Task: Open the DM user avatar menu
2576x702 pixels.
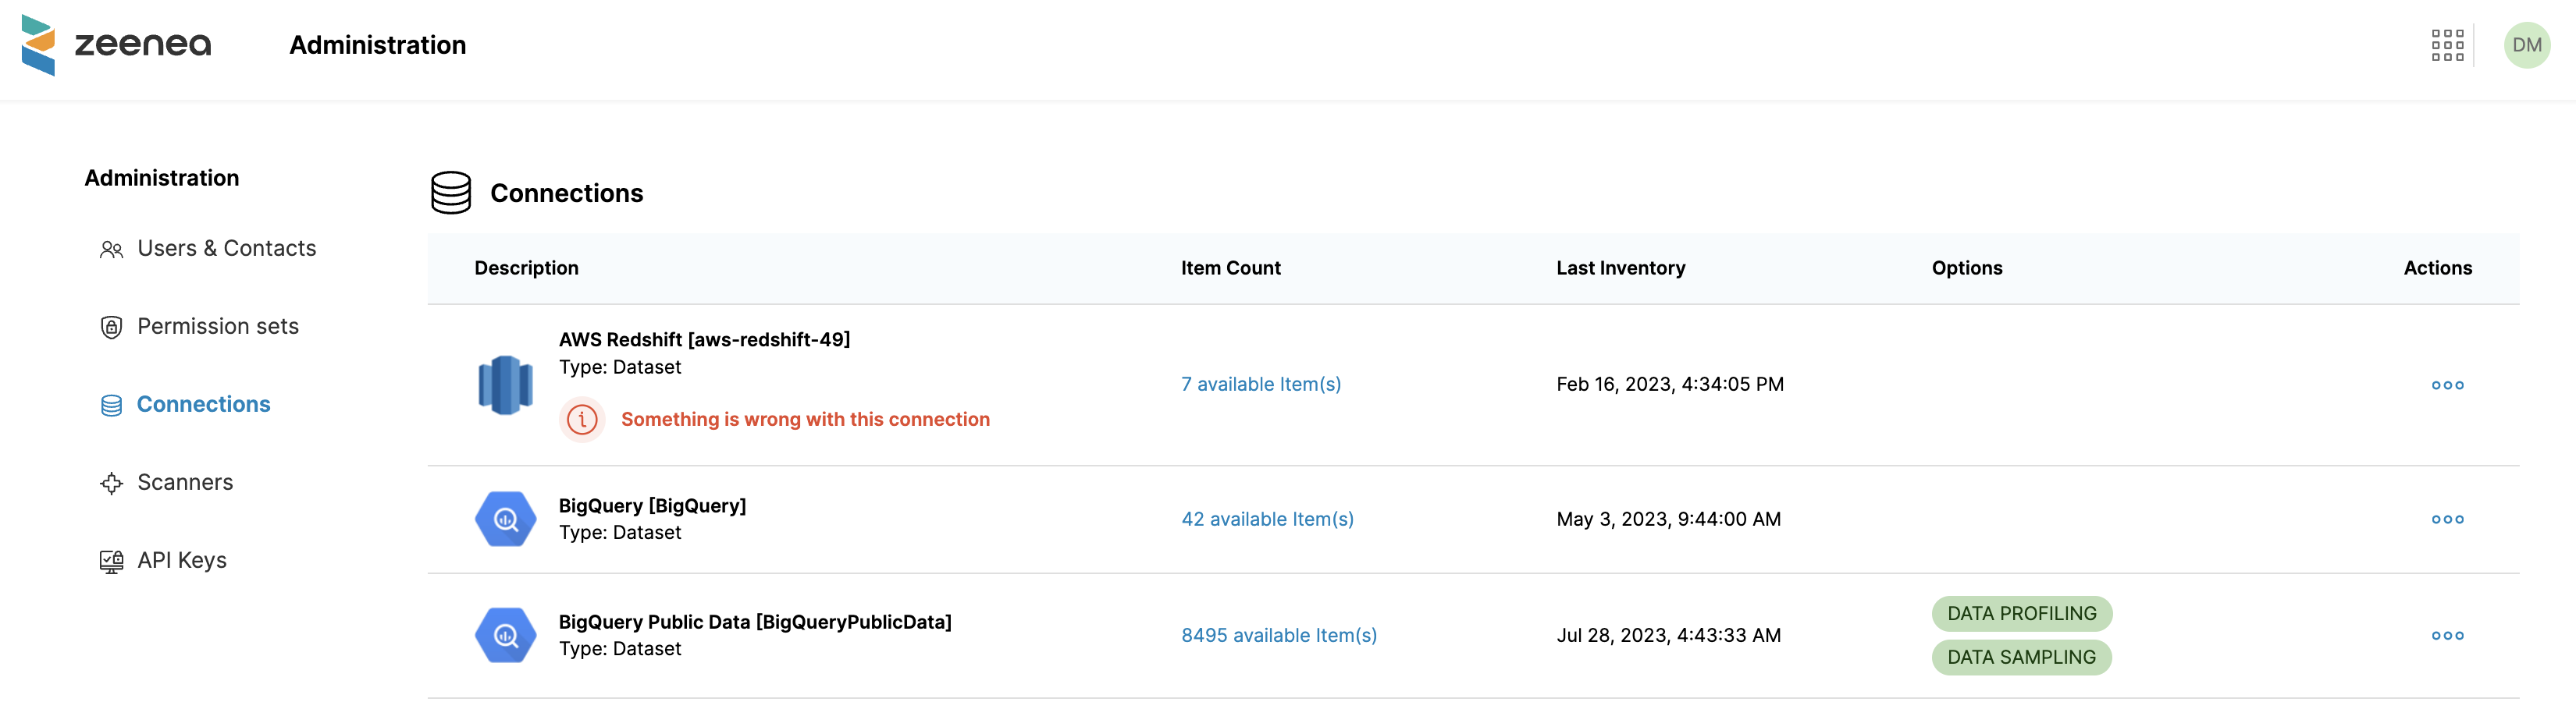Action: tap(2526, 45)
